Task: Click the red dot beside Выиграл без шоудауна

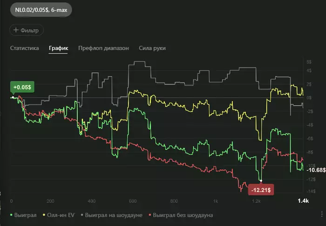Action: tap(149, 215)
